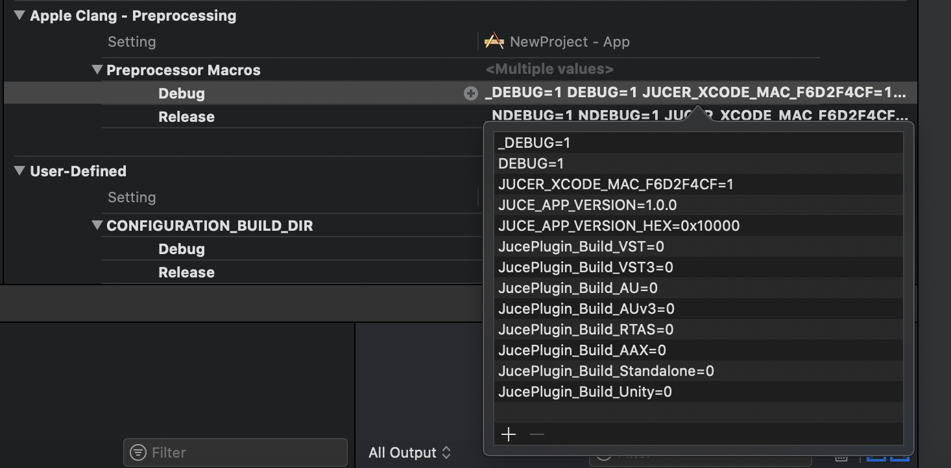Viewport: 951px width, 468px height.
Task: Select the JucePlugin_Build_Standalone=0 entry
Action: (x=606, y=371)
